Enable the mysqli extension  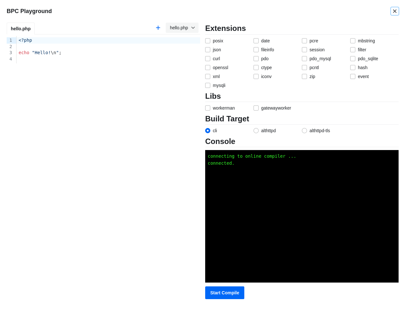(208, 85)
